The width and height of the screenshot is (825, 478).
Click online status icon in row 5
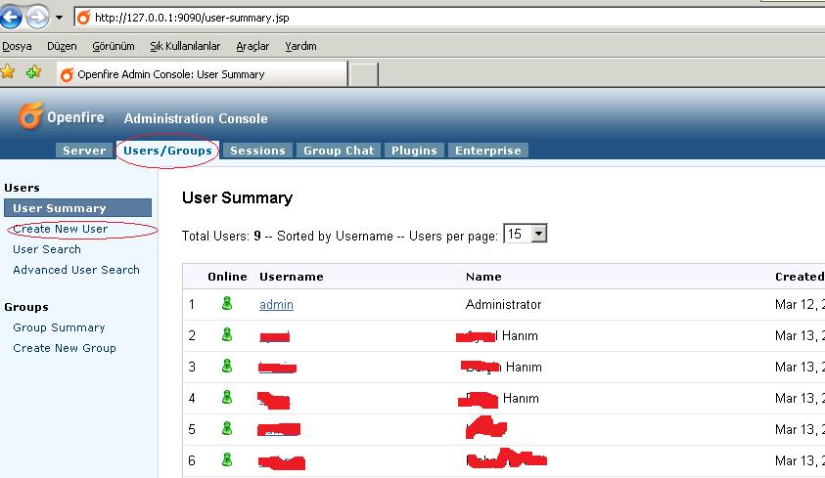point(227,428)
